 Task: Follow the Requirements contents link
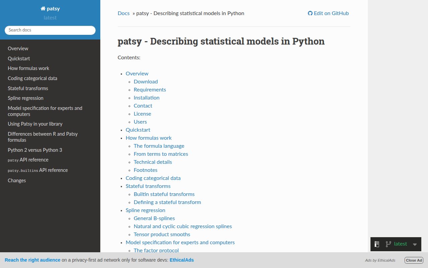point(150,90)
